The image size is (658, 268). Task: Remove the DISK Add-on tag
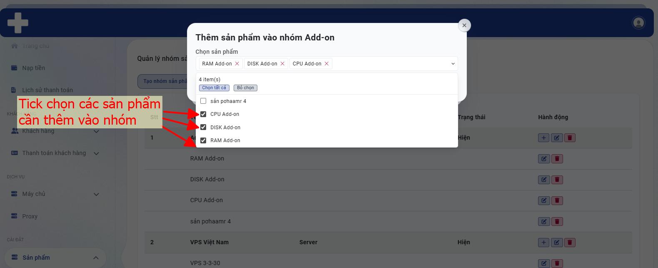click(282, 64)
